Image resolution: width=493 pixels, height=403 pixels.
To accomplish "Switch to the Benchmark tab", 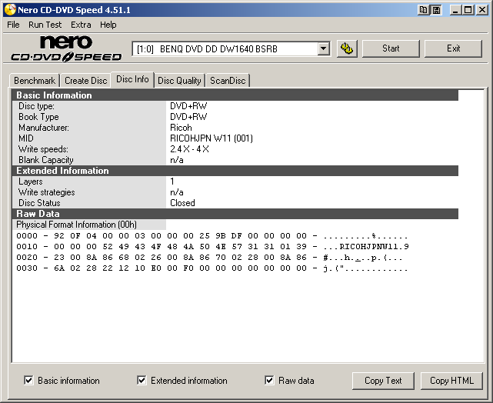I will coord(35,81).
